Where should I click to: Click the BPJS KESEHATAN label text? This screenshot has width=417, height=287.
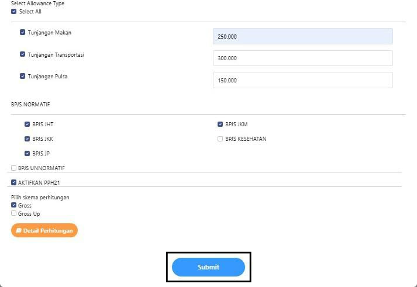coord(246,139)
